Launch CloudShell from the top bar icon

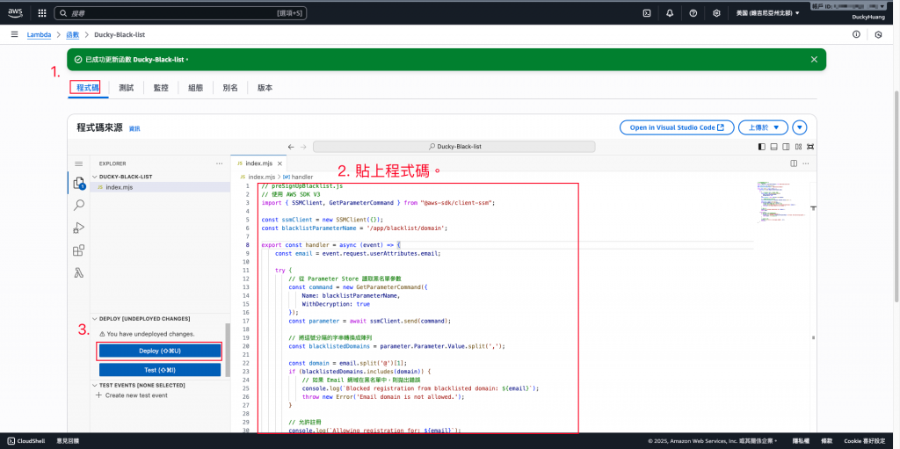pyautogui.click(x=646, y=12)
